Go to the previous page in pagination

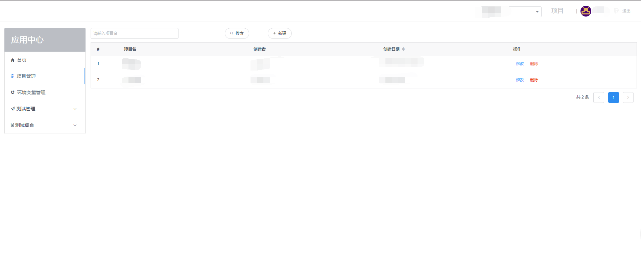599,97
